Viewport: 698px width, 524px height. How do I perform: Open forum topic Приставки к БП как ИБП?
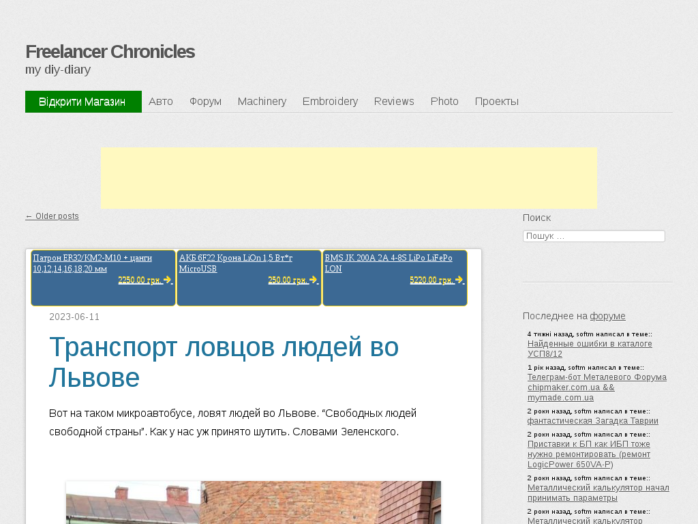click(589, 454)
